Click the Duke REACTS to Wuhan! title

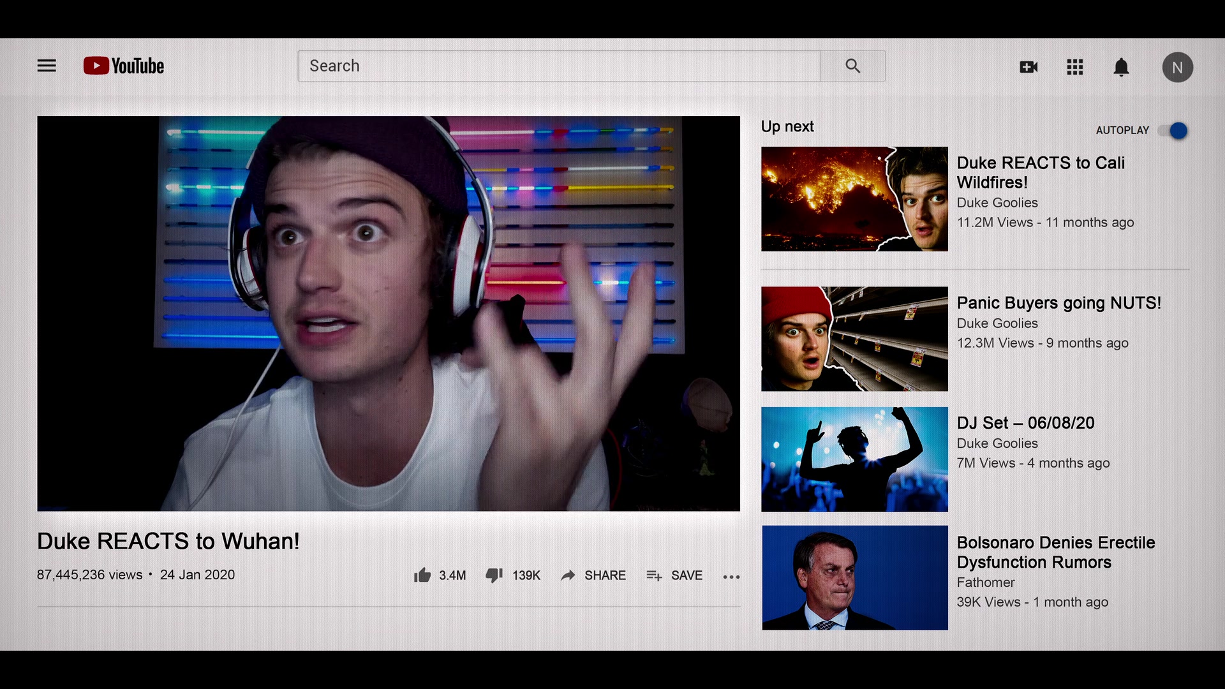(x=168, y=541)
